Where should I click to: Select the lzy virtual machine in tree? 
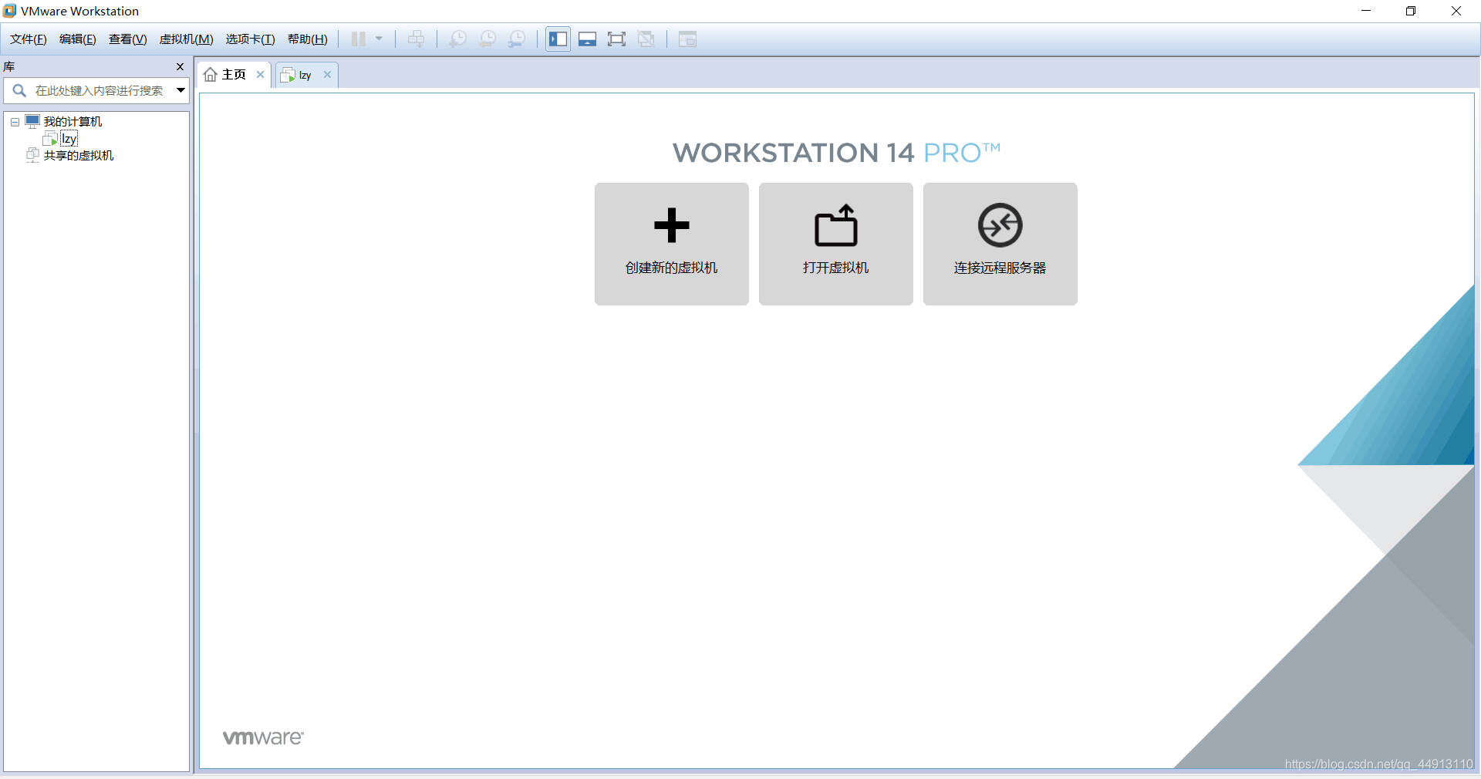coord(69,139)
